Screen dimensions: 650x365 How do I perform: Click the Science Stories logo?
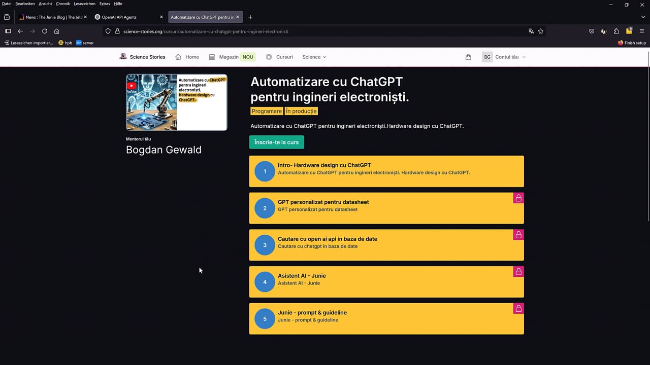(142, 57)
